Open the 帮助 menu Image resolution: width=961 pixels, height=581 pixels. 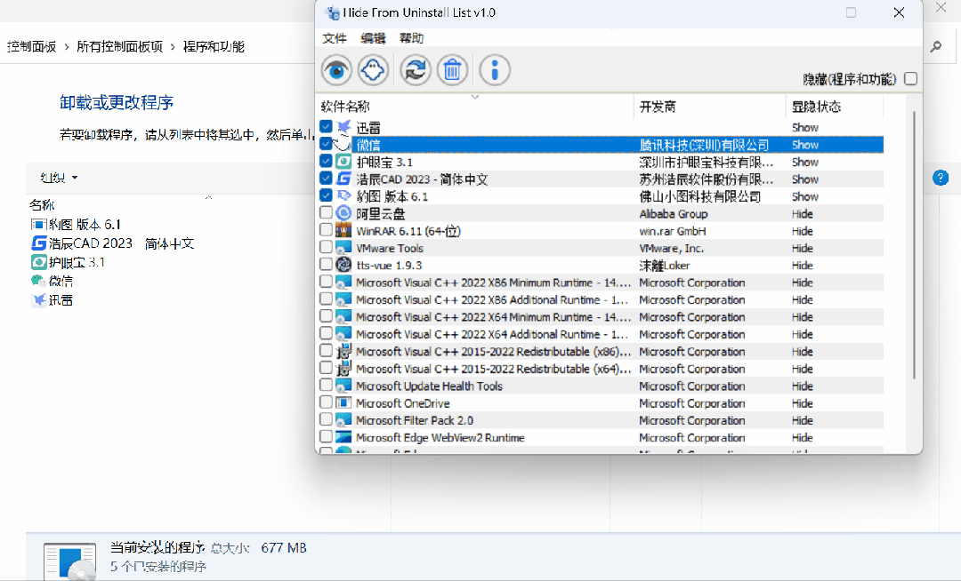tap(411, 38)
